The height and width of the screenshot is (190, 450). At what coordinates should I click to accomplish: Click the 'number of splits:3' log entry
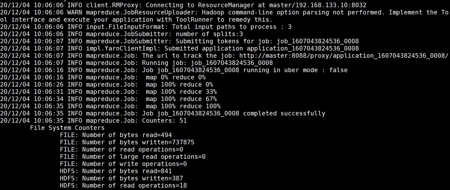(x=209, y=34)
